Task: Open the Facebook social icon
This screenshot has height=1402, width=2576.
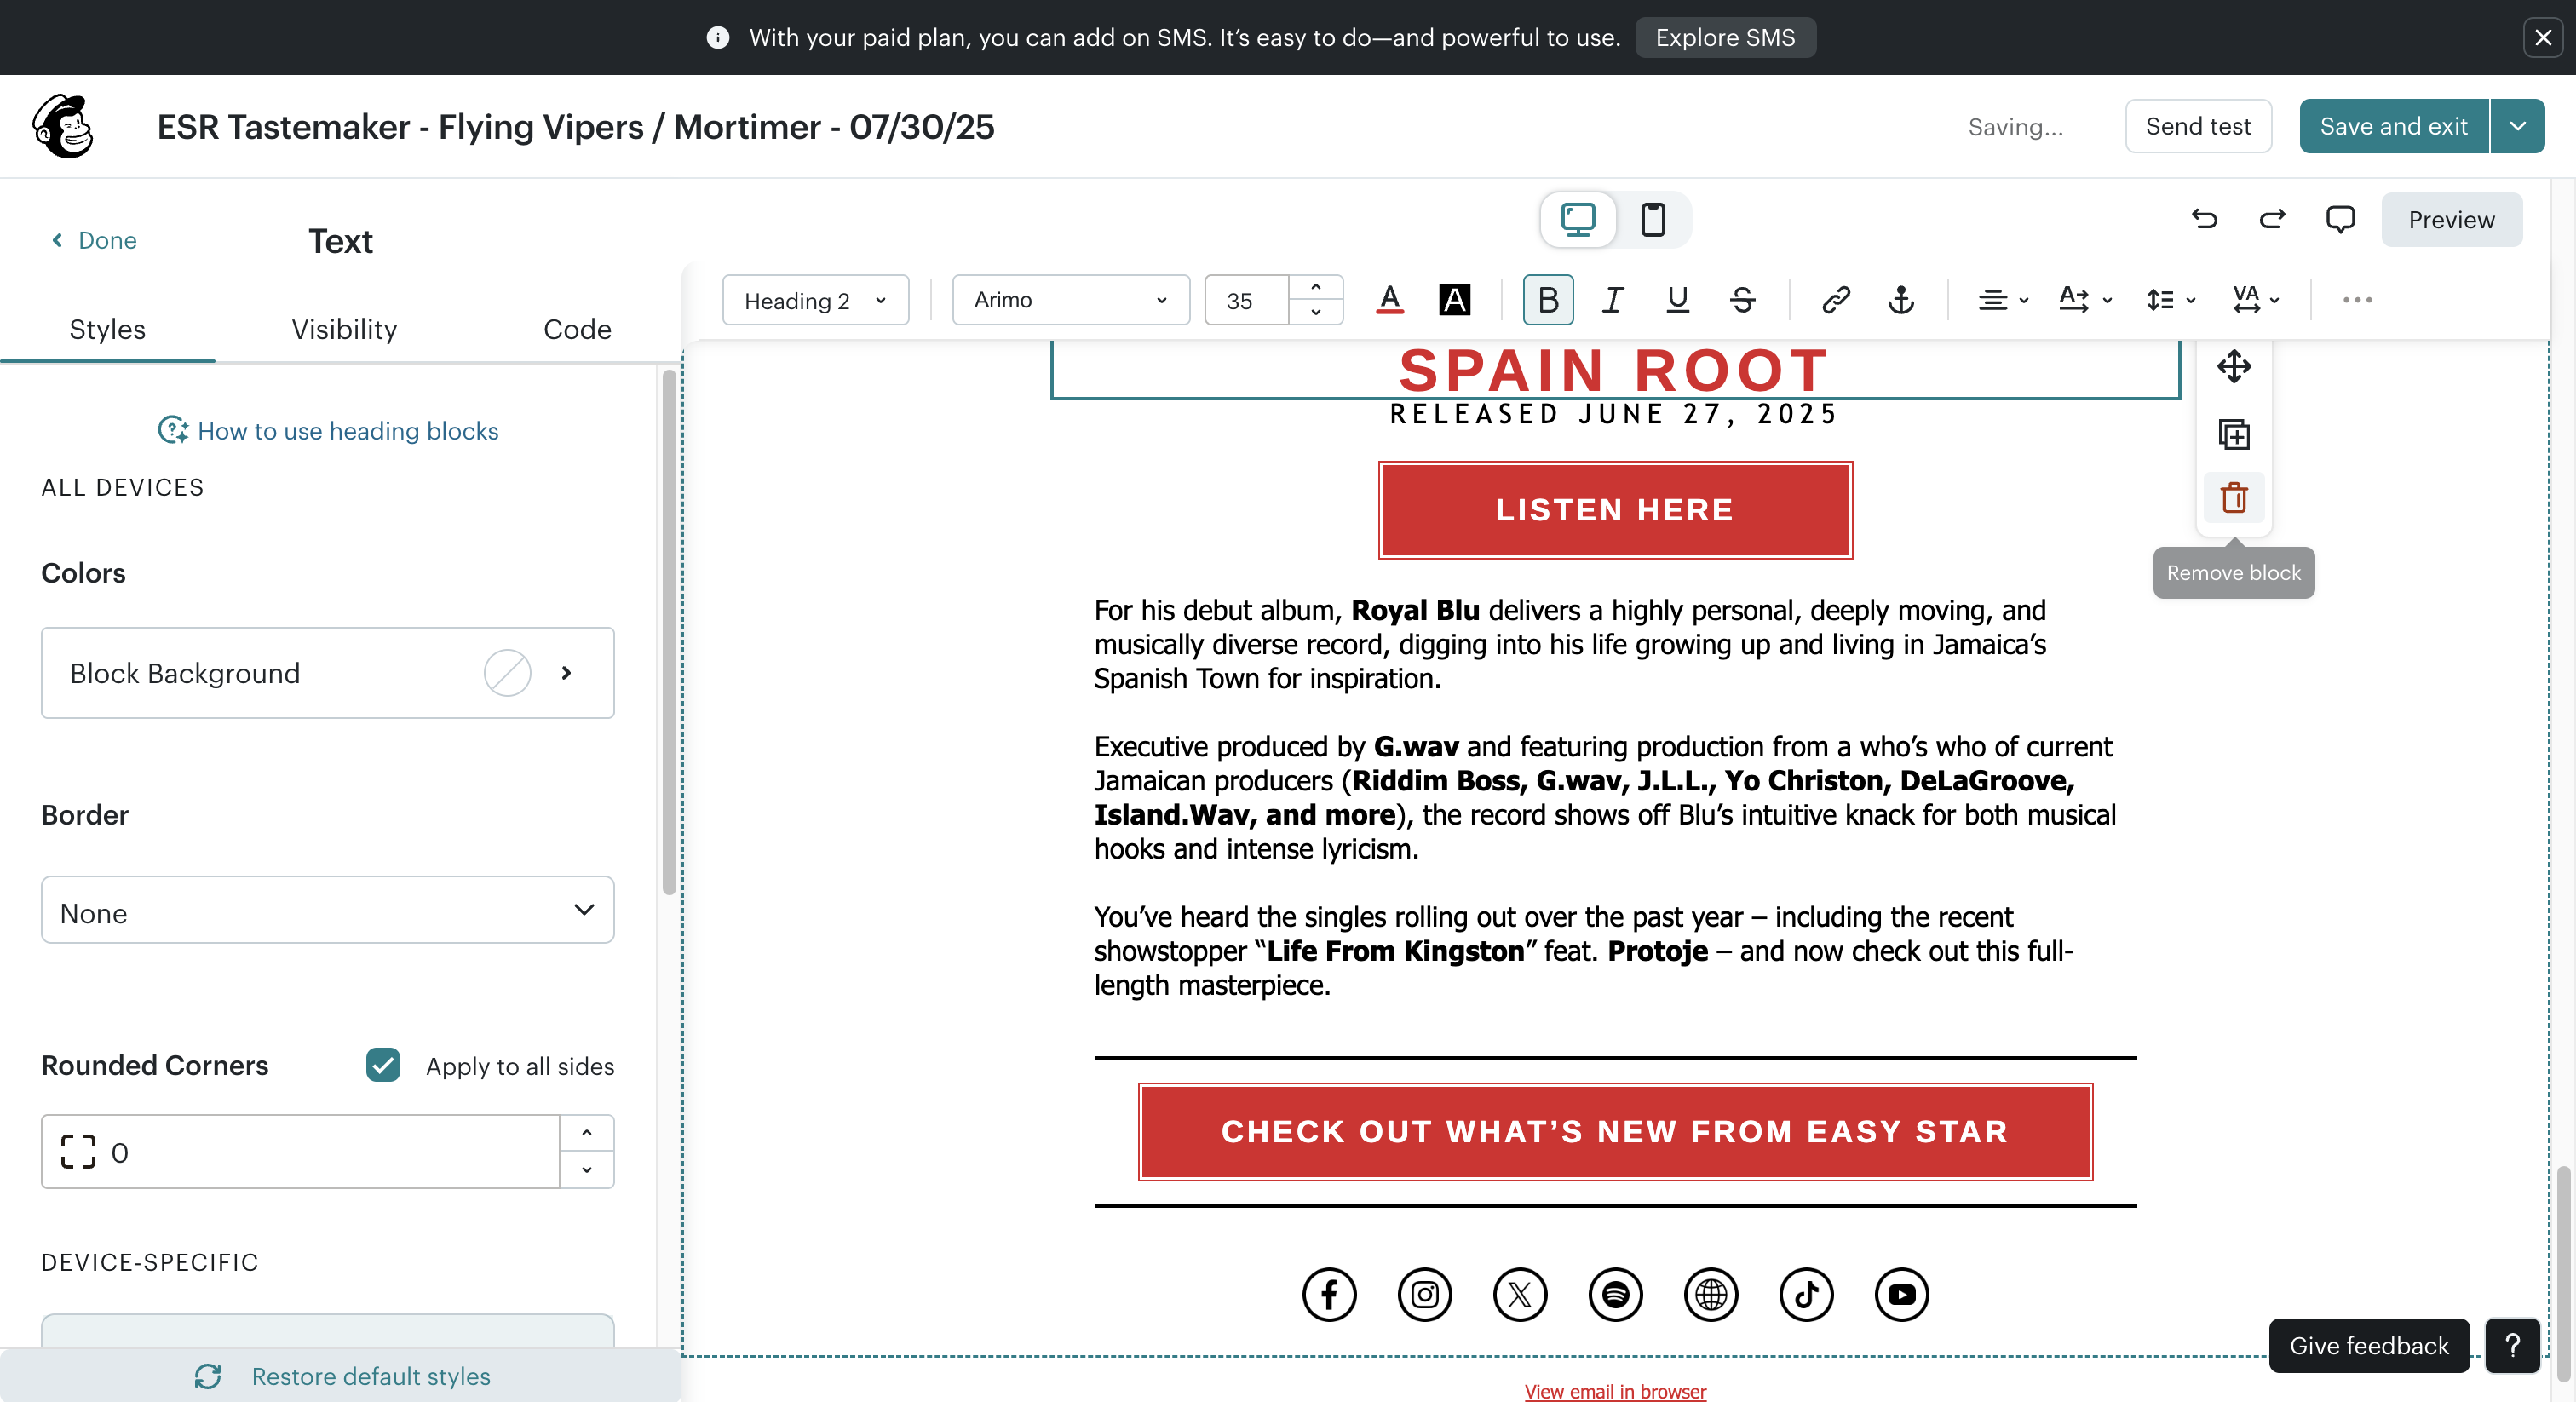Action: [x=1329, y=1295]
